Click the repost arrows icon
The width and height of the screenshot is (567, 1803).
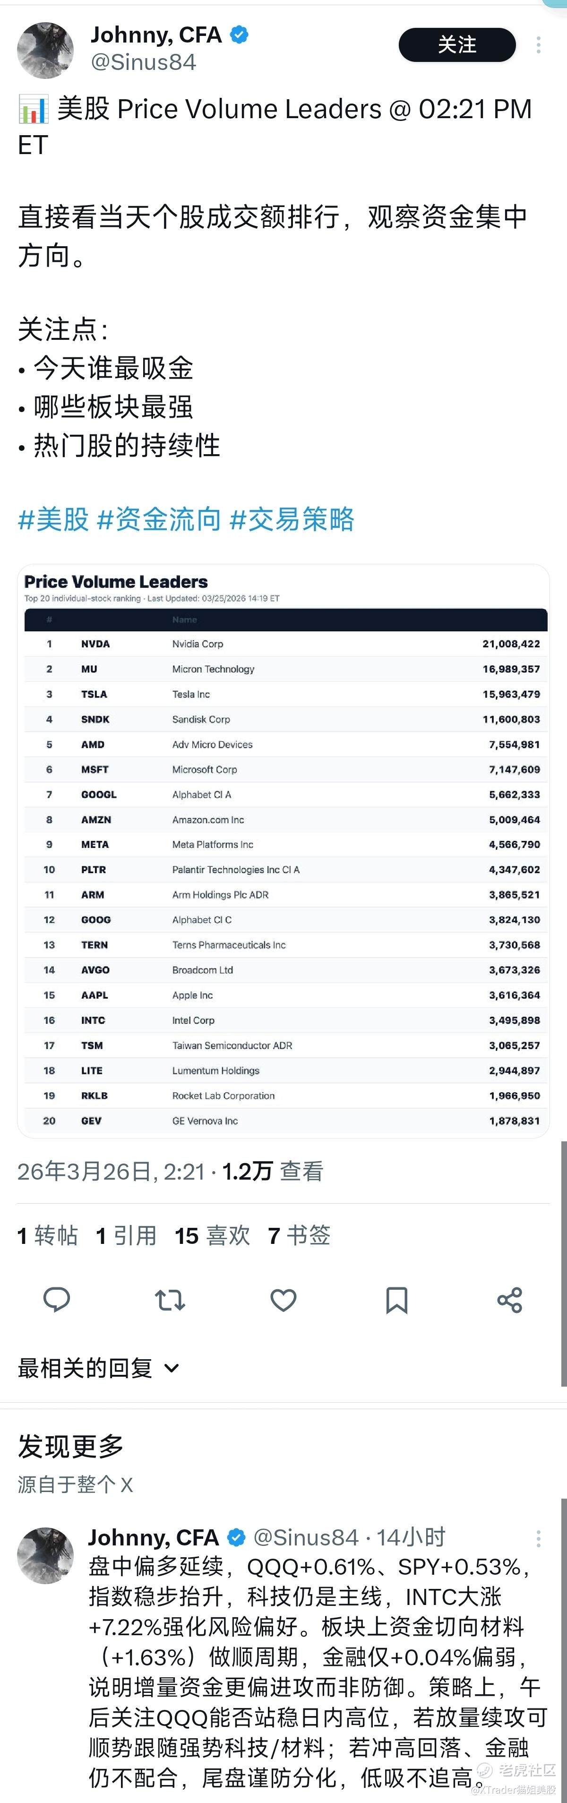point(170,1300)
